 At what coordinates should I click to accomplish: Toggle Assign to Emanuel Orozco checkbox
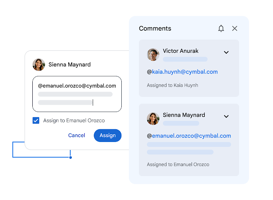click(36, 120)
